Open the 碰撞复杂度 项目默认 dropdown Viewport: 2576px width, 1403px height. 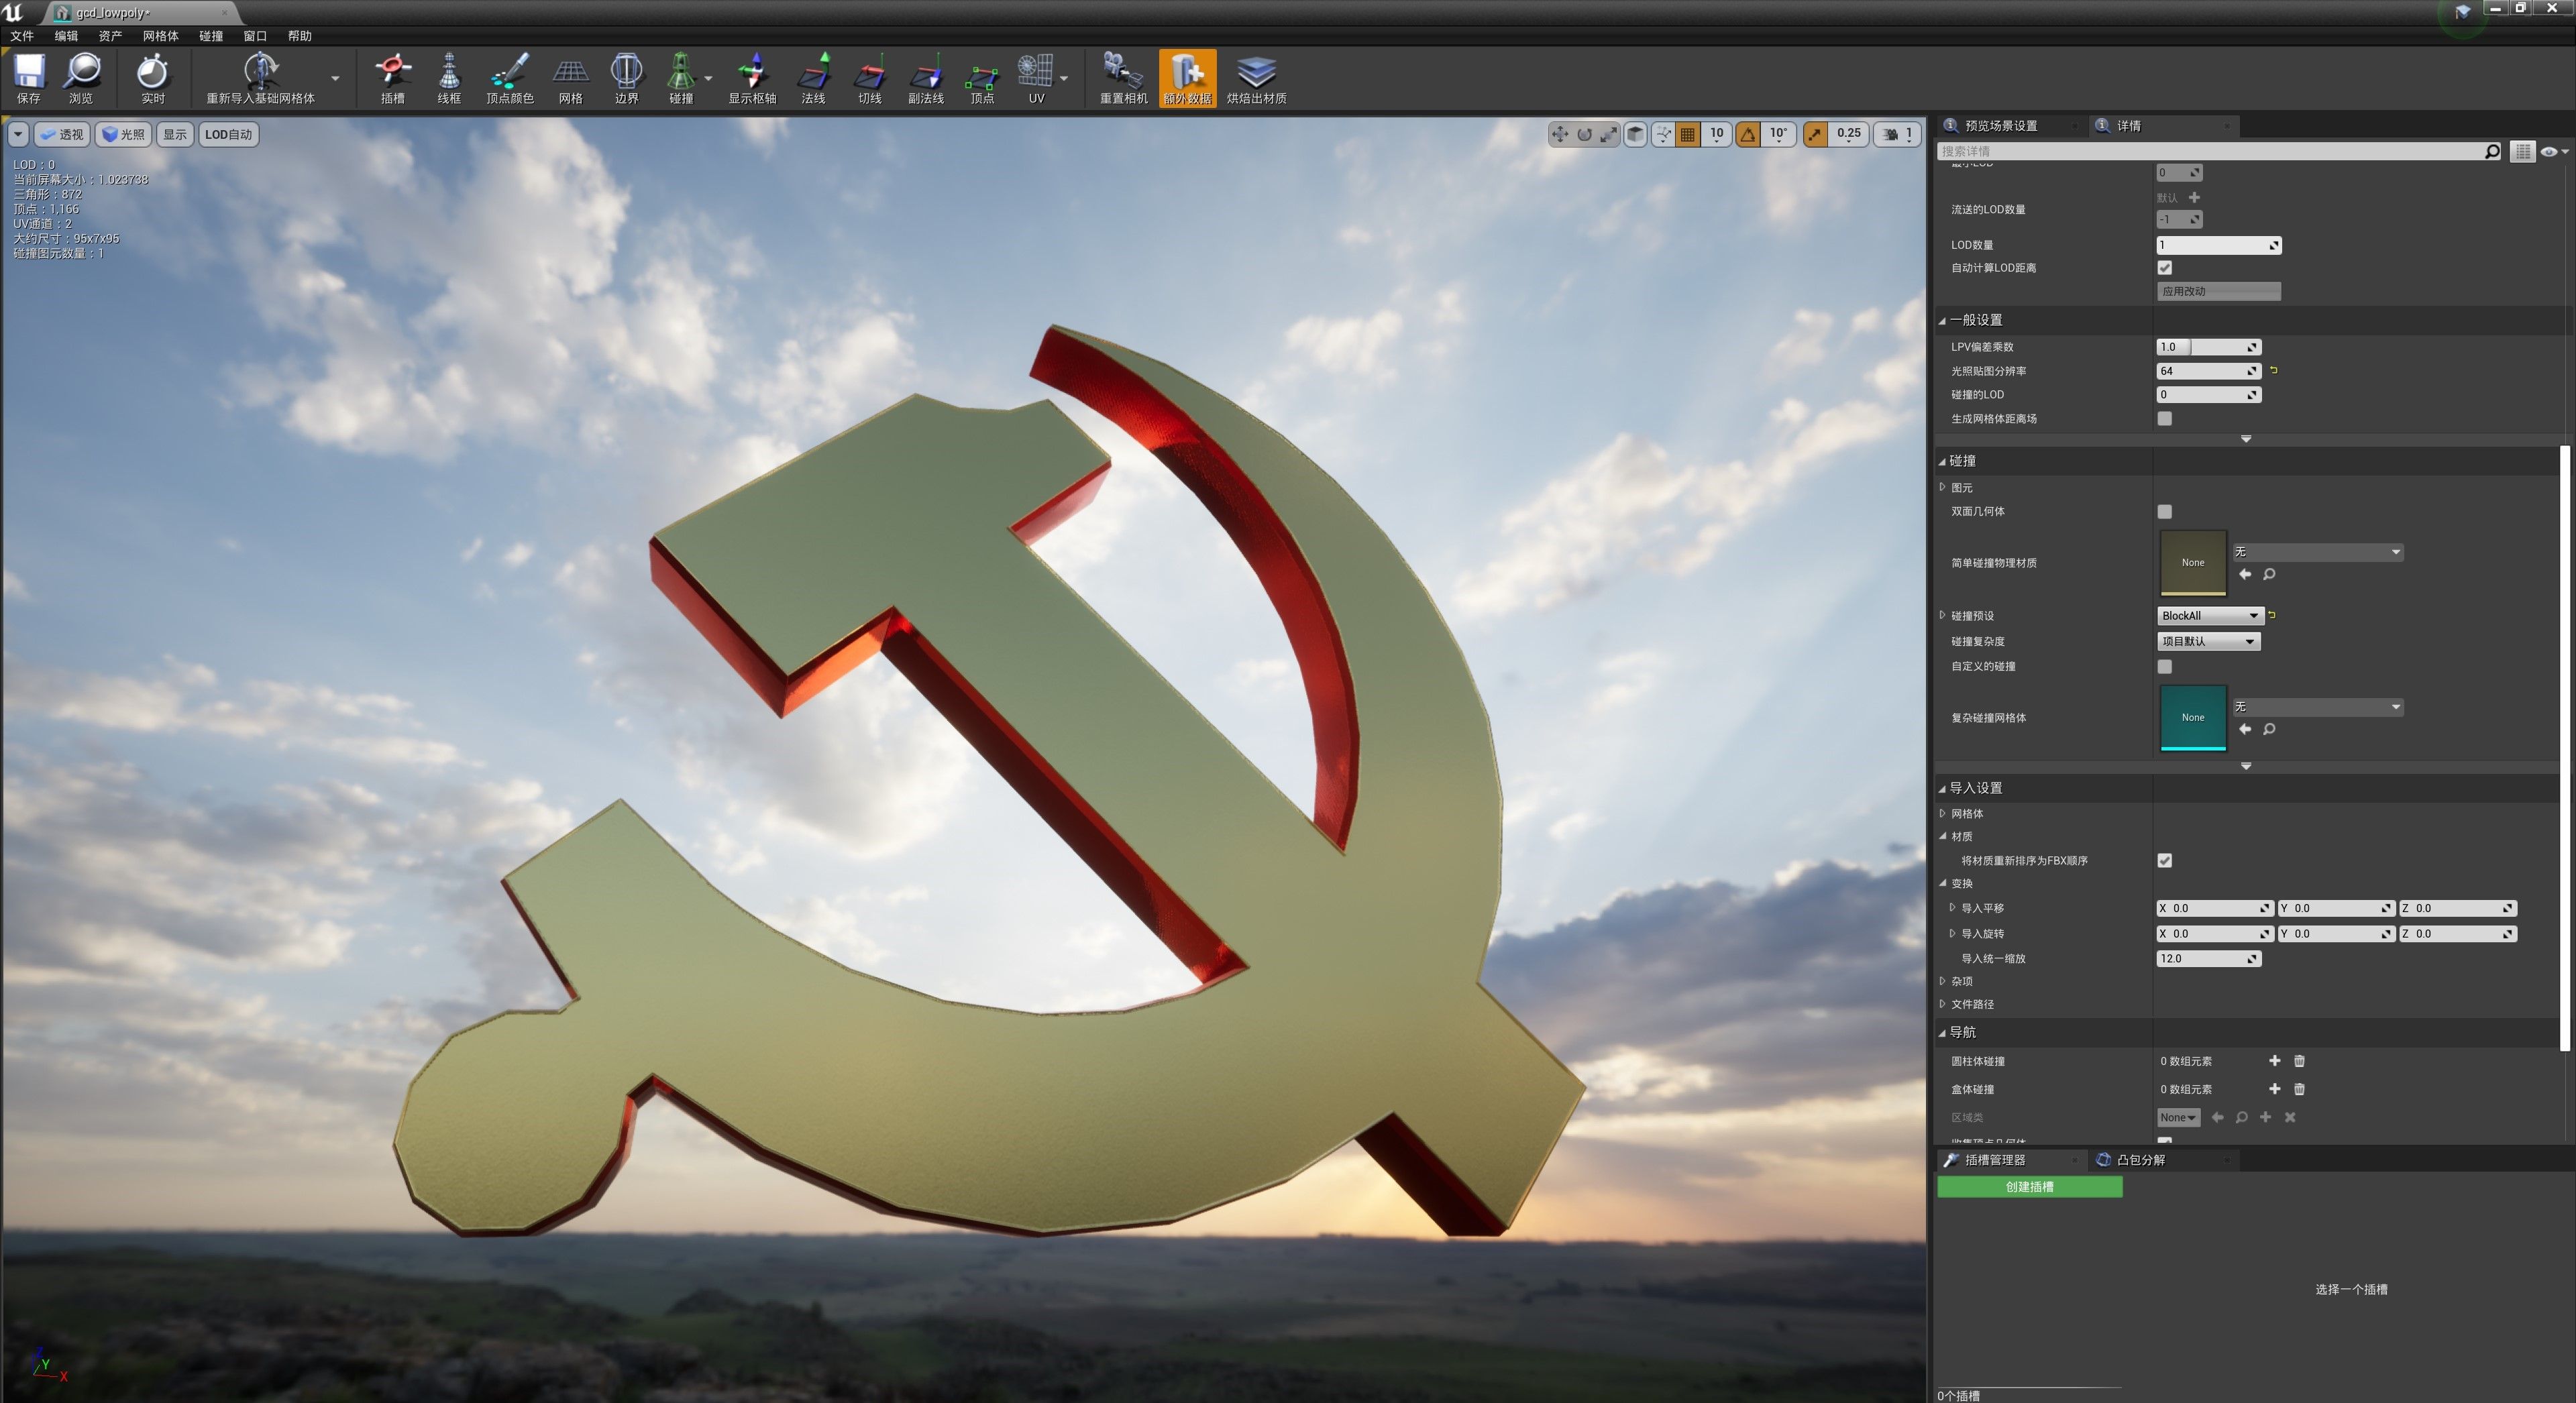(2207, 642)
